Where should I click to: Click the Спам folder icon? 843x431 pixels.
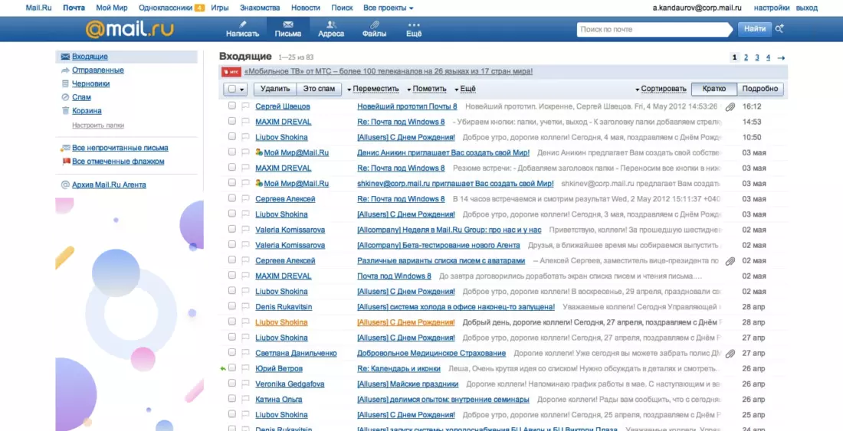65,97
